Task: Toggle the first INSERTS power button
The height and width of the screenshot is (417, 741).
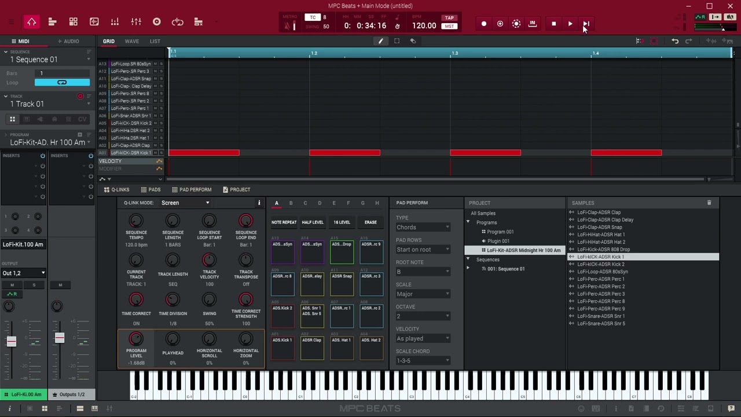Action: click(42, 156)
